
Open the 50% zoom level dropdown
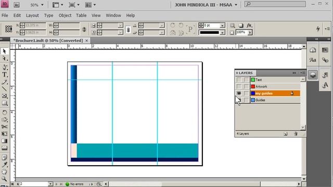point(42,5)
